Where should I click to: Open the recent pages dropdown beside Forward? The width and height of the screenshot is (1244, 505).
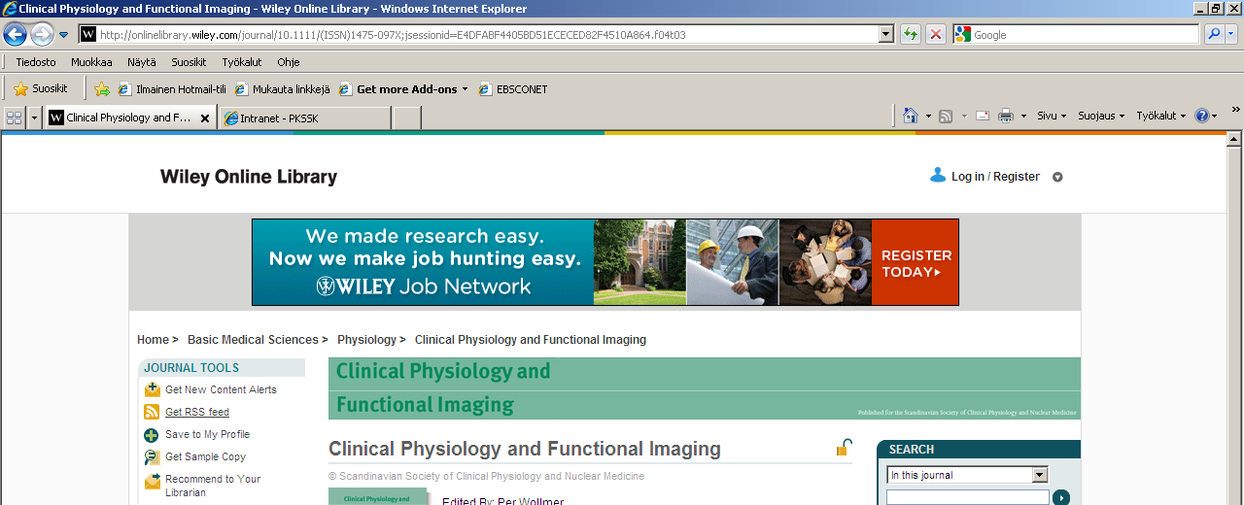click(64, 35)
